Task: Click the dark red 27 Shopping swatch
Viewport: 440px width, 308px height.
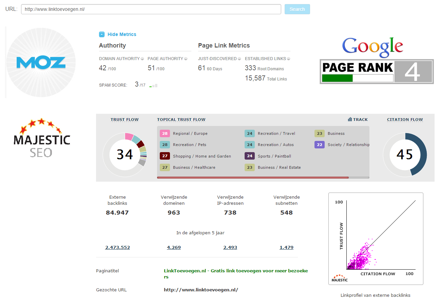Action: (165, 156)
